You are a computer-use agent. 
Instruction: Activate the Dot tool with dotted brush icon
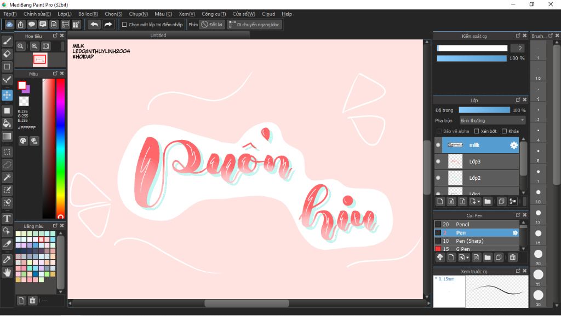pos(7,80)
